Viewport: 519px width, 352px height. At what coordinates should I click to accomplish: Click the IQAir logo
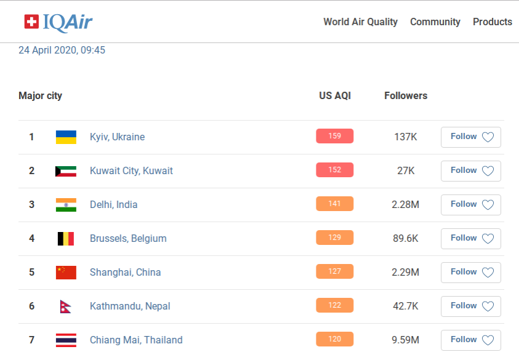tap(58, 22)
